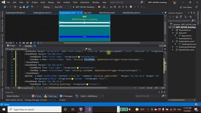Select vertical split layout icon
The image size is (201, 113).
(160, 46)
